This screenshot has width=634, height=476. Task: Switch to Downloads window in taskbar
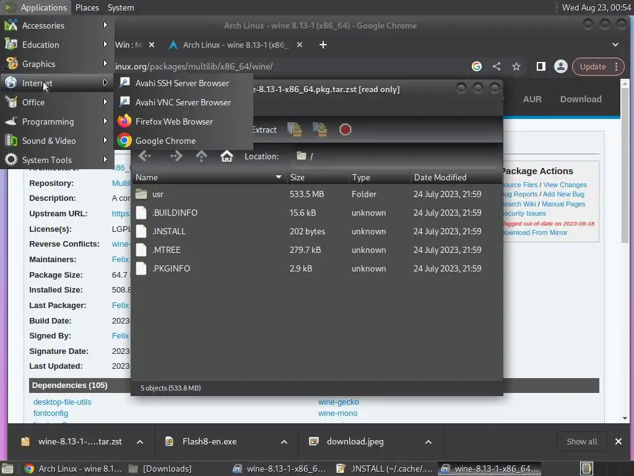point(160,469)
